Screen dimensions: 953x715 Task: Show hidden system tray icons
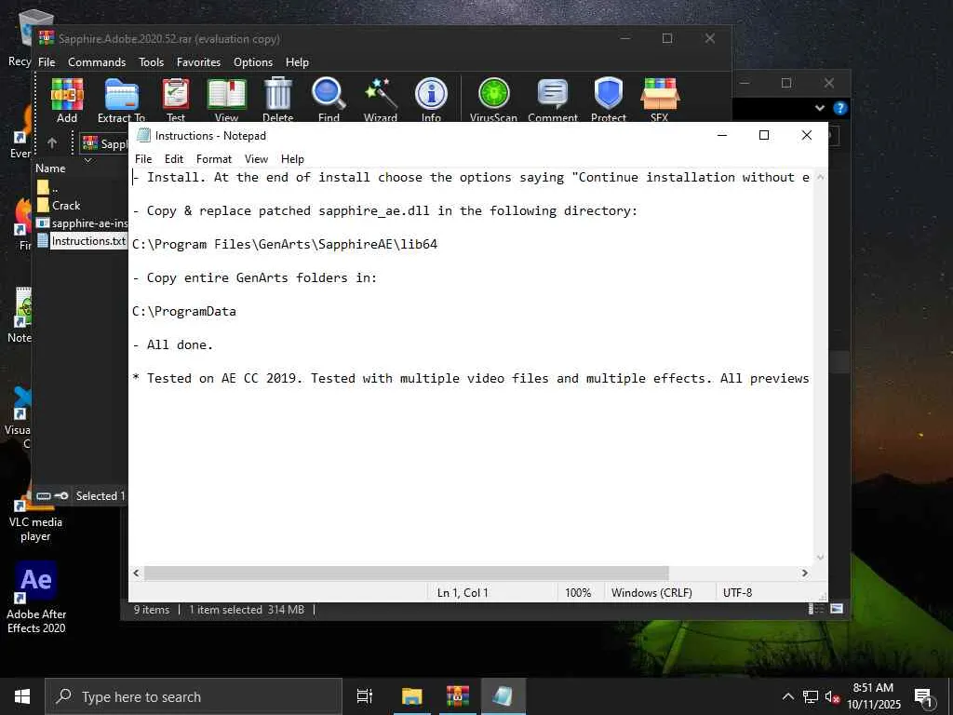click(787, 696)
